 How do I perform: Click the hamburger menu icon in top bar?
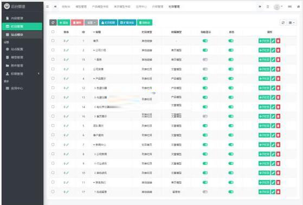[47, 7]
